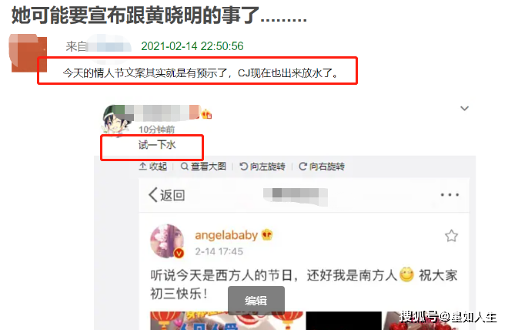Click the 2021-02-14 22:50:56 timestamp
This screenshot has width=508, height=330.
pos(192,46)
